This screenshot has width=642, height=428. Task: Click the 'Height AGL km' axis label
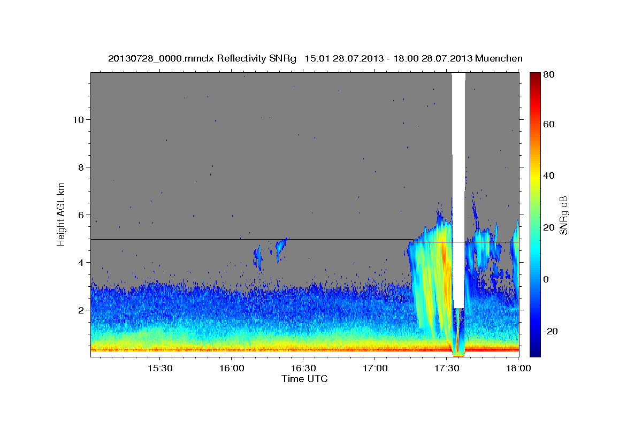[x=62, y=215]
